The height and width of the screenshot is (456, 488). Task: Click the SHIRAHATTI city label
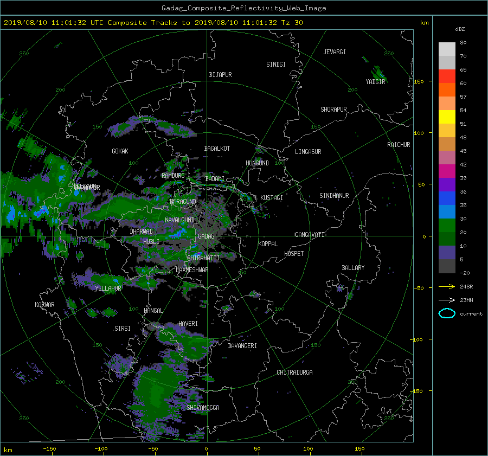pyautogui.click(x=203, y=258)
